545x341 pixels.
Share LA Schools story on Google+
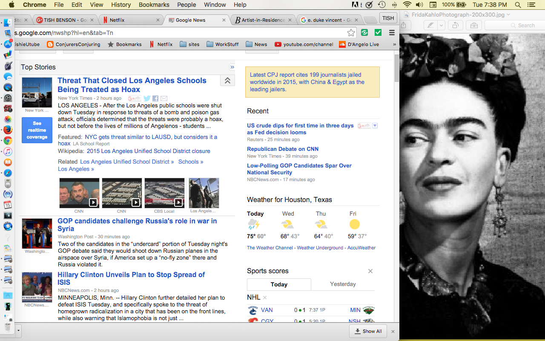(135, 98)
